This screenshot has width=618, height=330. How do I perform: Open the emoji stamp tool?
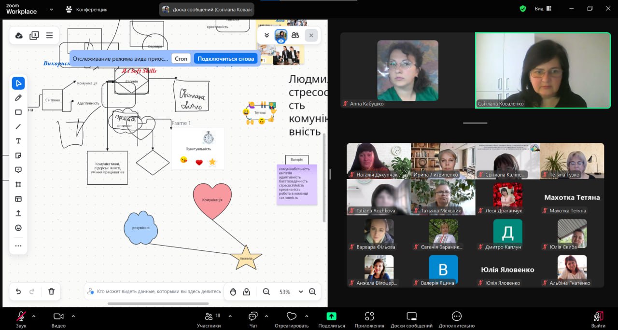tap(18, 228)
